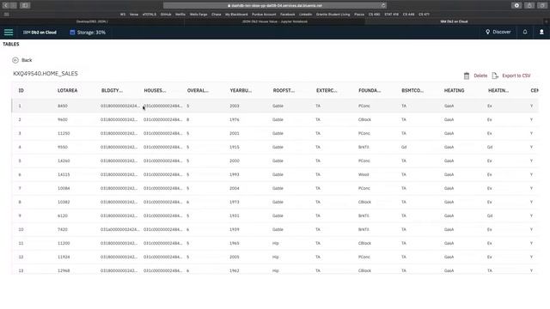Toggle the Safari sidebar
The image size is (550, 309).
point(25,5)
